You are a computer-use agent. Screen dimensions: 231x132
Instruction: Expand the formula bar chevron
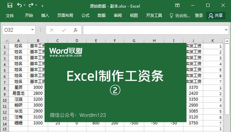tap(226, 30)
